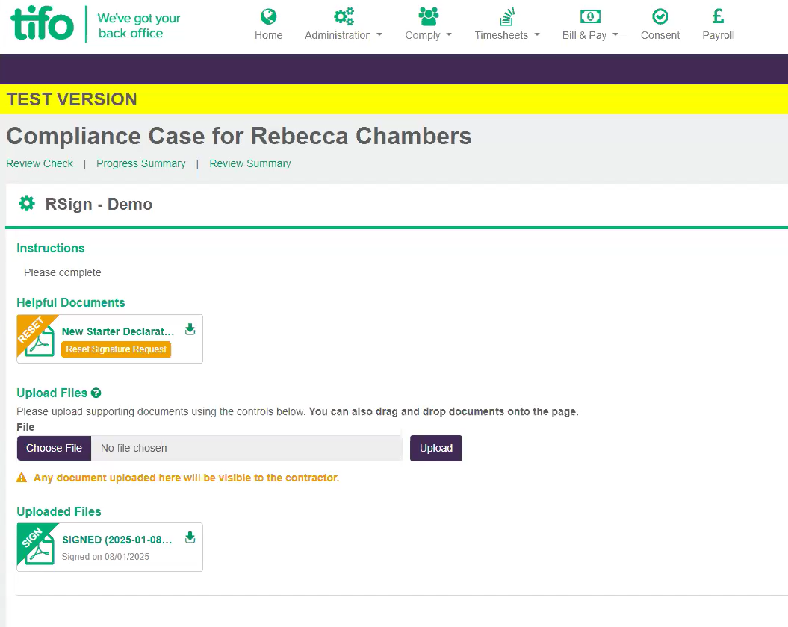Screen dimensions: 788x627
Task: Go to Home globe icon
Action: click(x=268, y=16)
